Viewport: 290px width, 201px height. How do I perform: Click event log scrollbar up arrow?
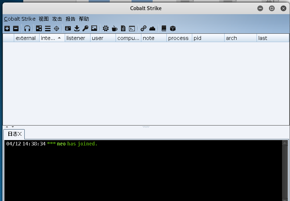[285, 143]
